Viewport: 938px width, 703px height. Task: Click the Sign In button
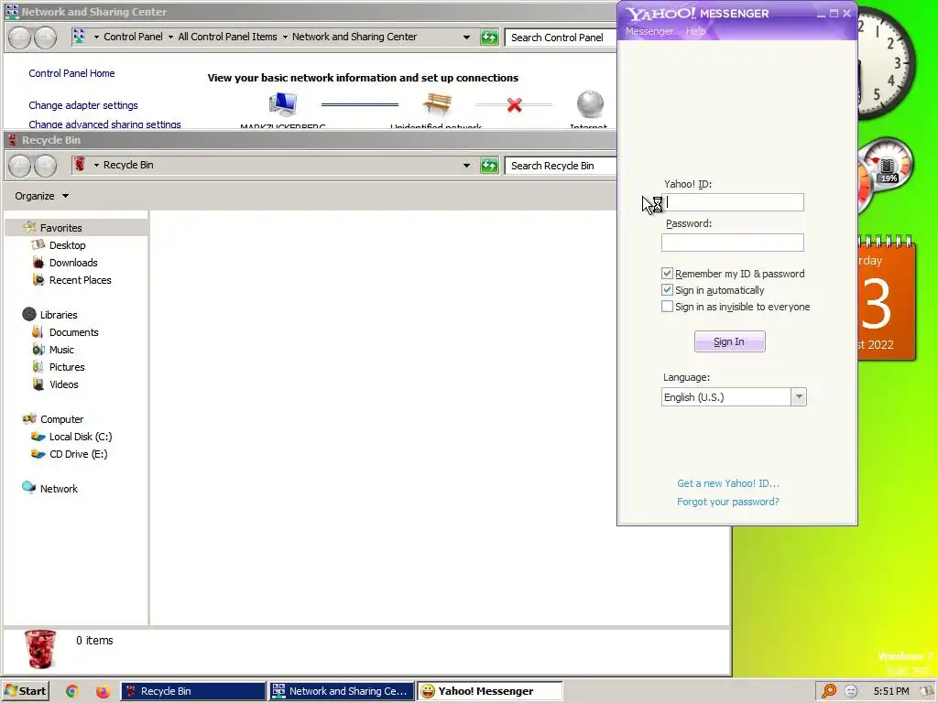729,342
